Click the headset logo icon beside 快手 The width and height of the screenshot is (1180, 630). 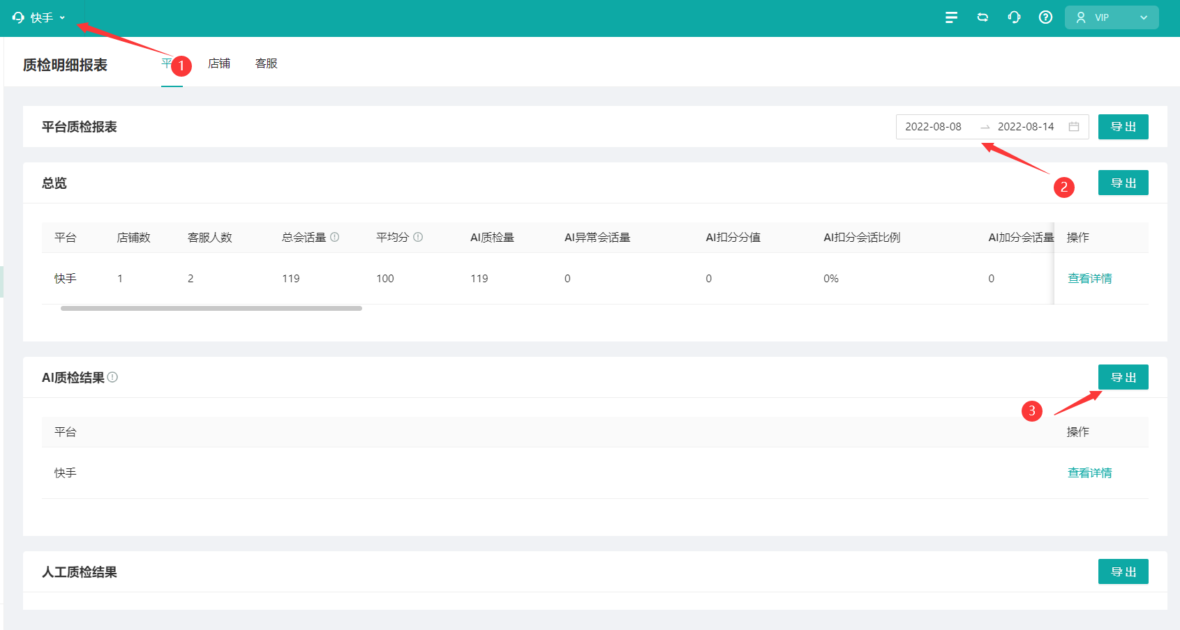pos(18,17)
